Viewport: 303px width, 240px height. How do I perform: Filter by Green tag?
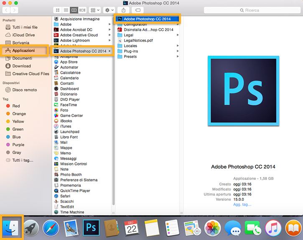point(18,129)
